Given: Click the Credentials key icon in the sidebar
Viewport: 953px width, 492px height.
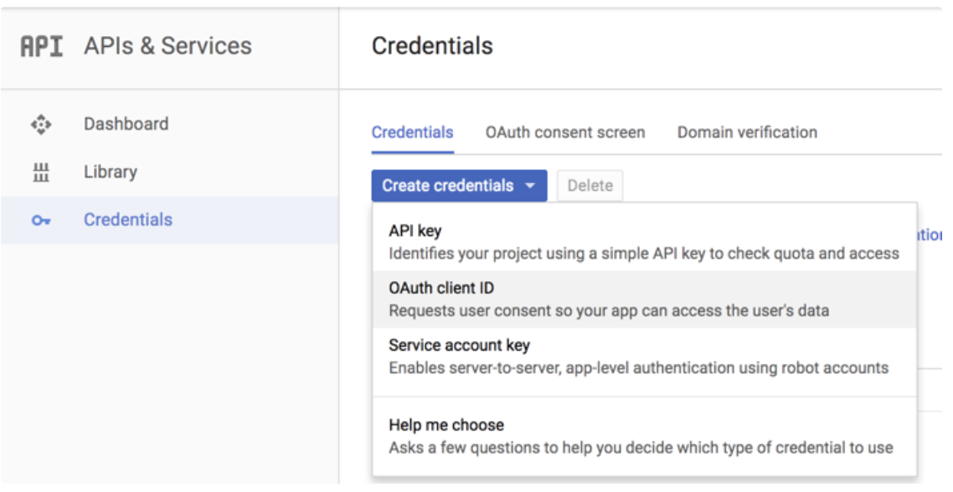Looking at the screenshot, I should click(x=41, y=221).
